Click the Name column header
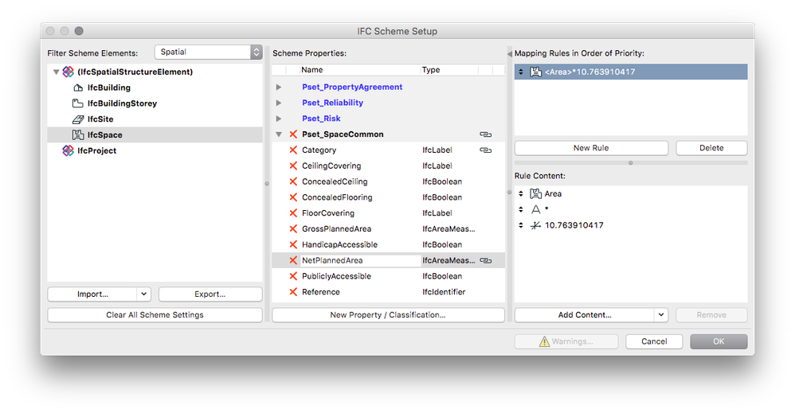 coord(312,70)
